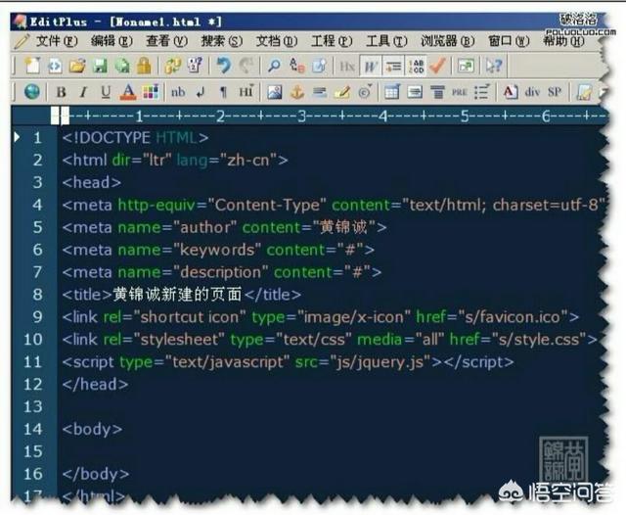Open the 工具(T) menu

click(x=386, y=41)
